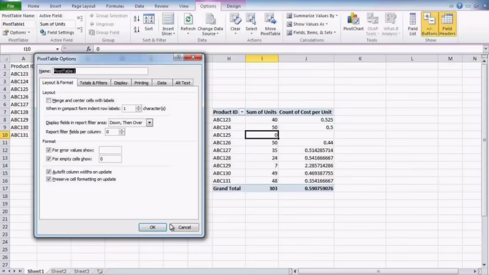Open Show Values As menu
Screen dimensions: 489x275
click(x=307, y=24)
